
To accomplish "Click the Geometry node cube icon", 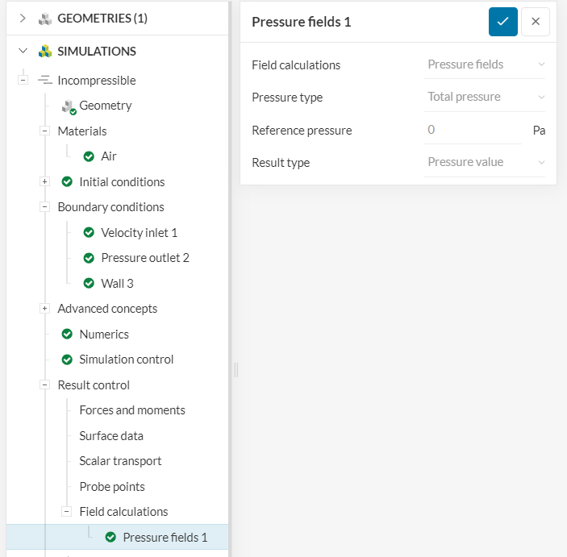I will click(x=69, y=106).
